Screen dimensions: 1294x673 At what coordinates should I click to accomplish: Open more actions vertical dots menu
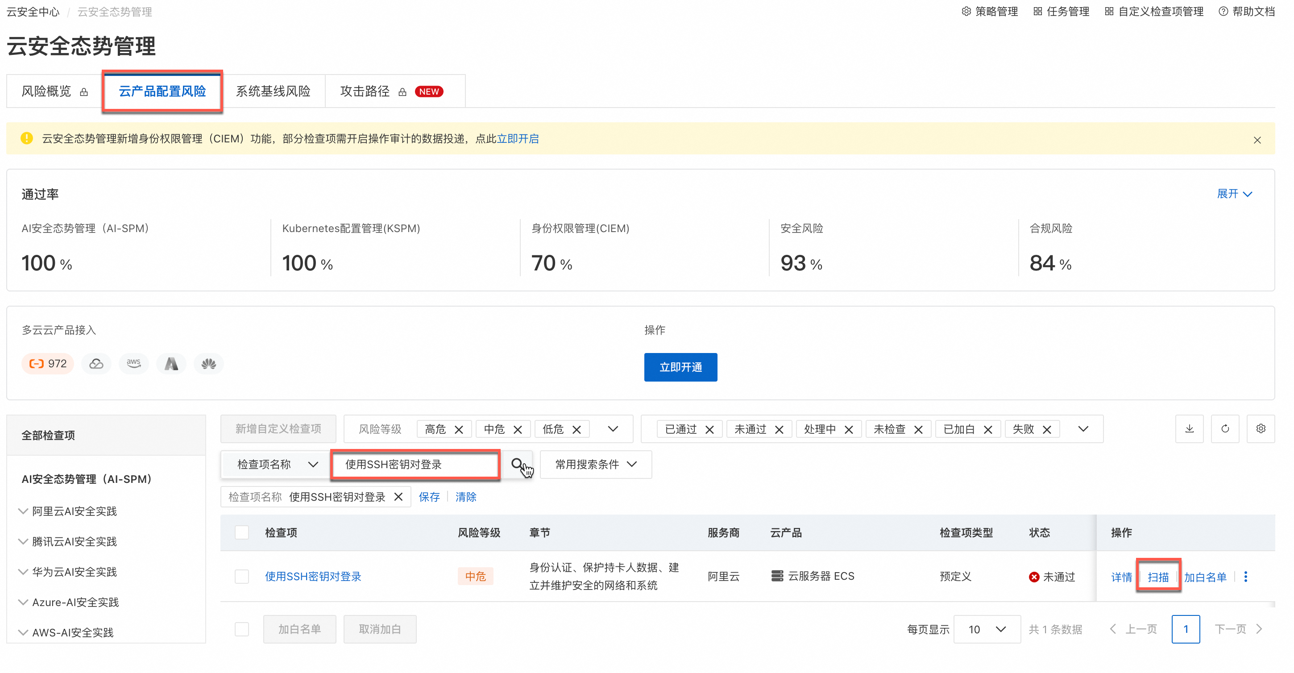click(1245, 576)
